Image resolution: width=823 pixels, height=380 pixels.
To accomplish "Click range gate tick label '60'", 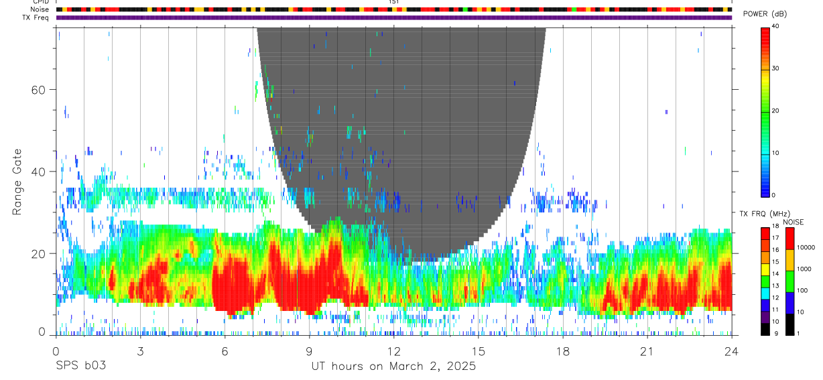I will pyautogui.click(x=40, y=90).
